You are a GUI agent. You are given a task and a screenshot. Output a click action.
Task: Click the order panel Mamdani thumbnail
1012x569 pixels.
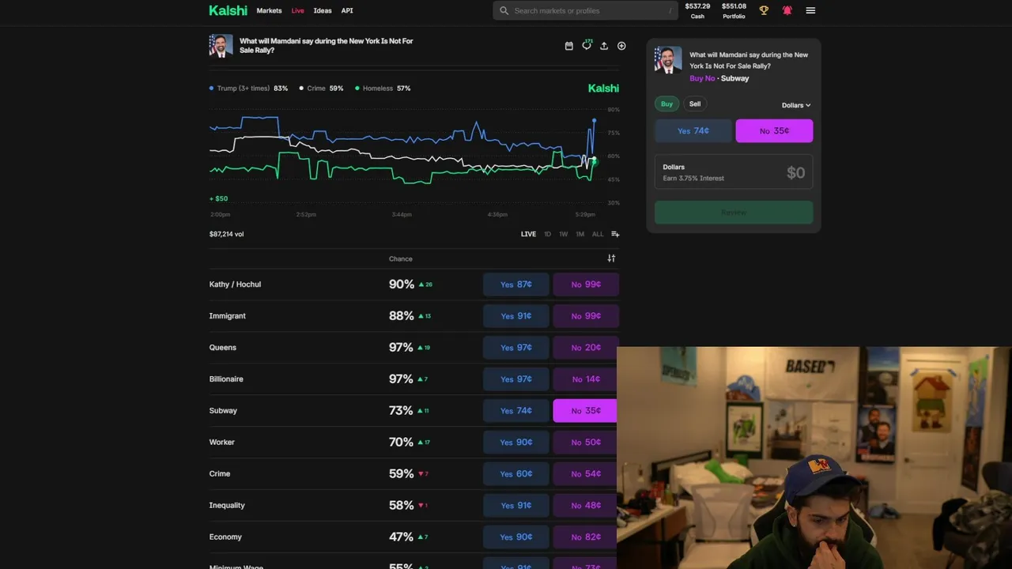click(x=668, y=60)
